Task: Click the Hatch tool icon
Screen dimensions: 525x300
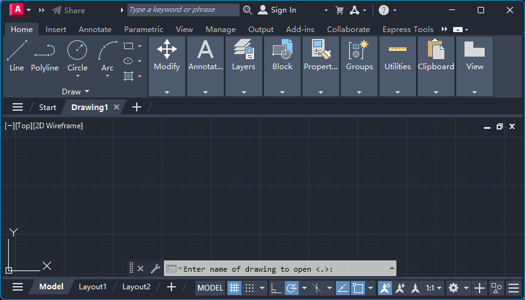Action: (x=129, y=76)
